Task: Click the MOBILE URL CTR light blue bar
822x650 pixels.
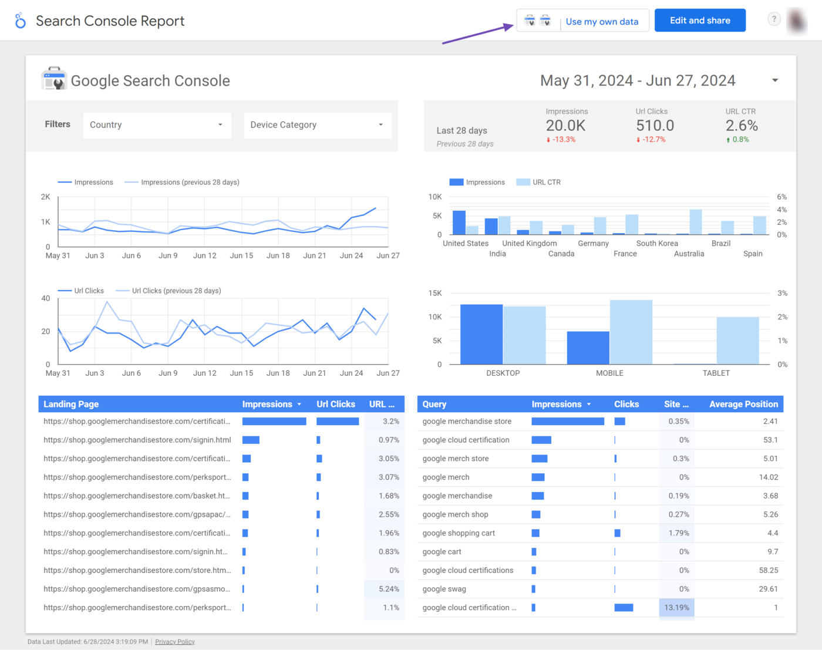Action: point(631,332)
